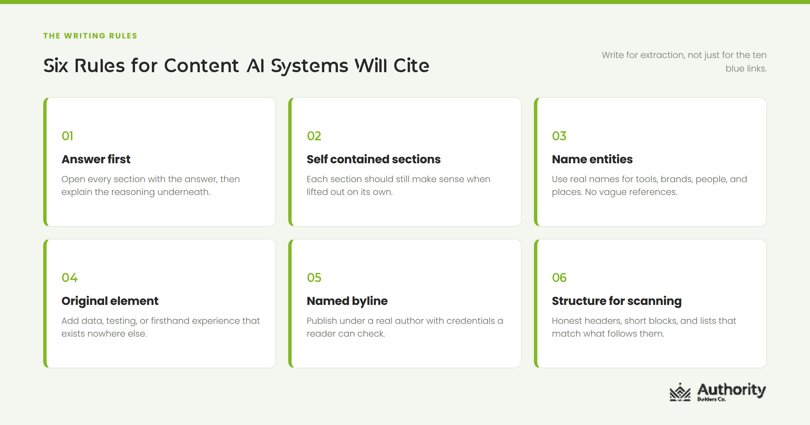Click the Honest headers, short blocks description
This screenshot has height=425, width=810.
click(x=644, y=327)
